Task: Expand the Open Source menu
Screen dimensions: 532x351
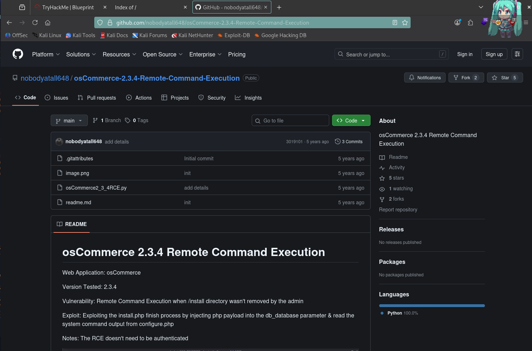Action: [x=163, y=54]
